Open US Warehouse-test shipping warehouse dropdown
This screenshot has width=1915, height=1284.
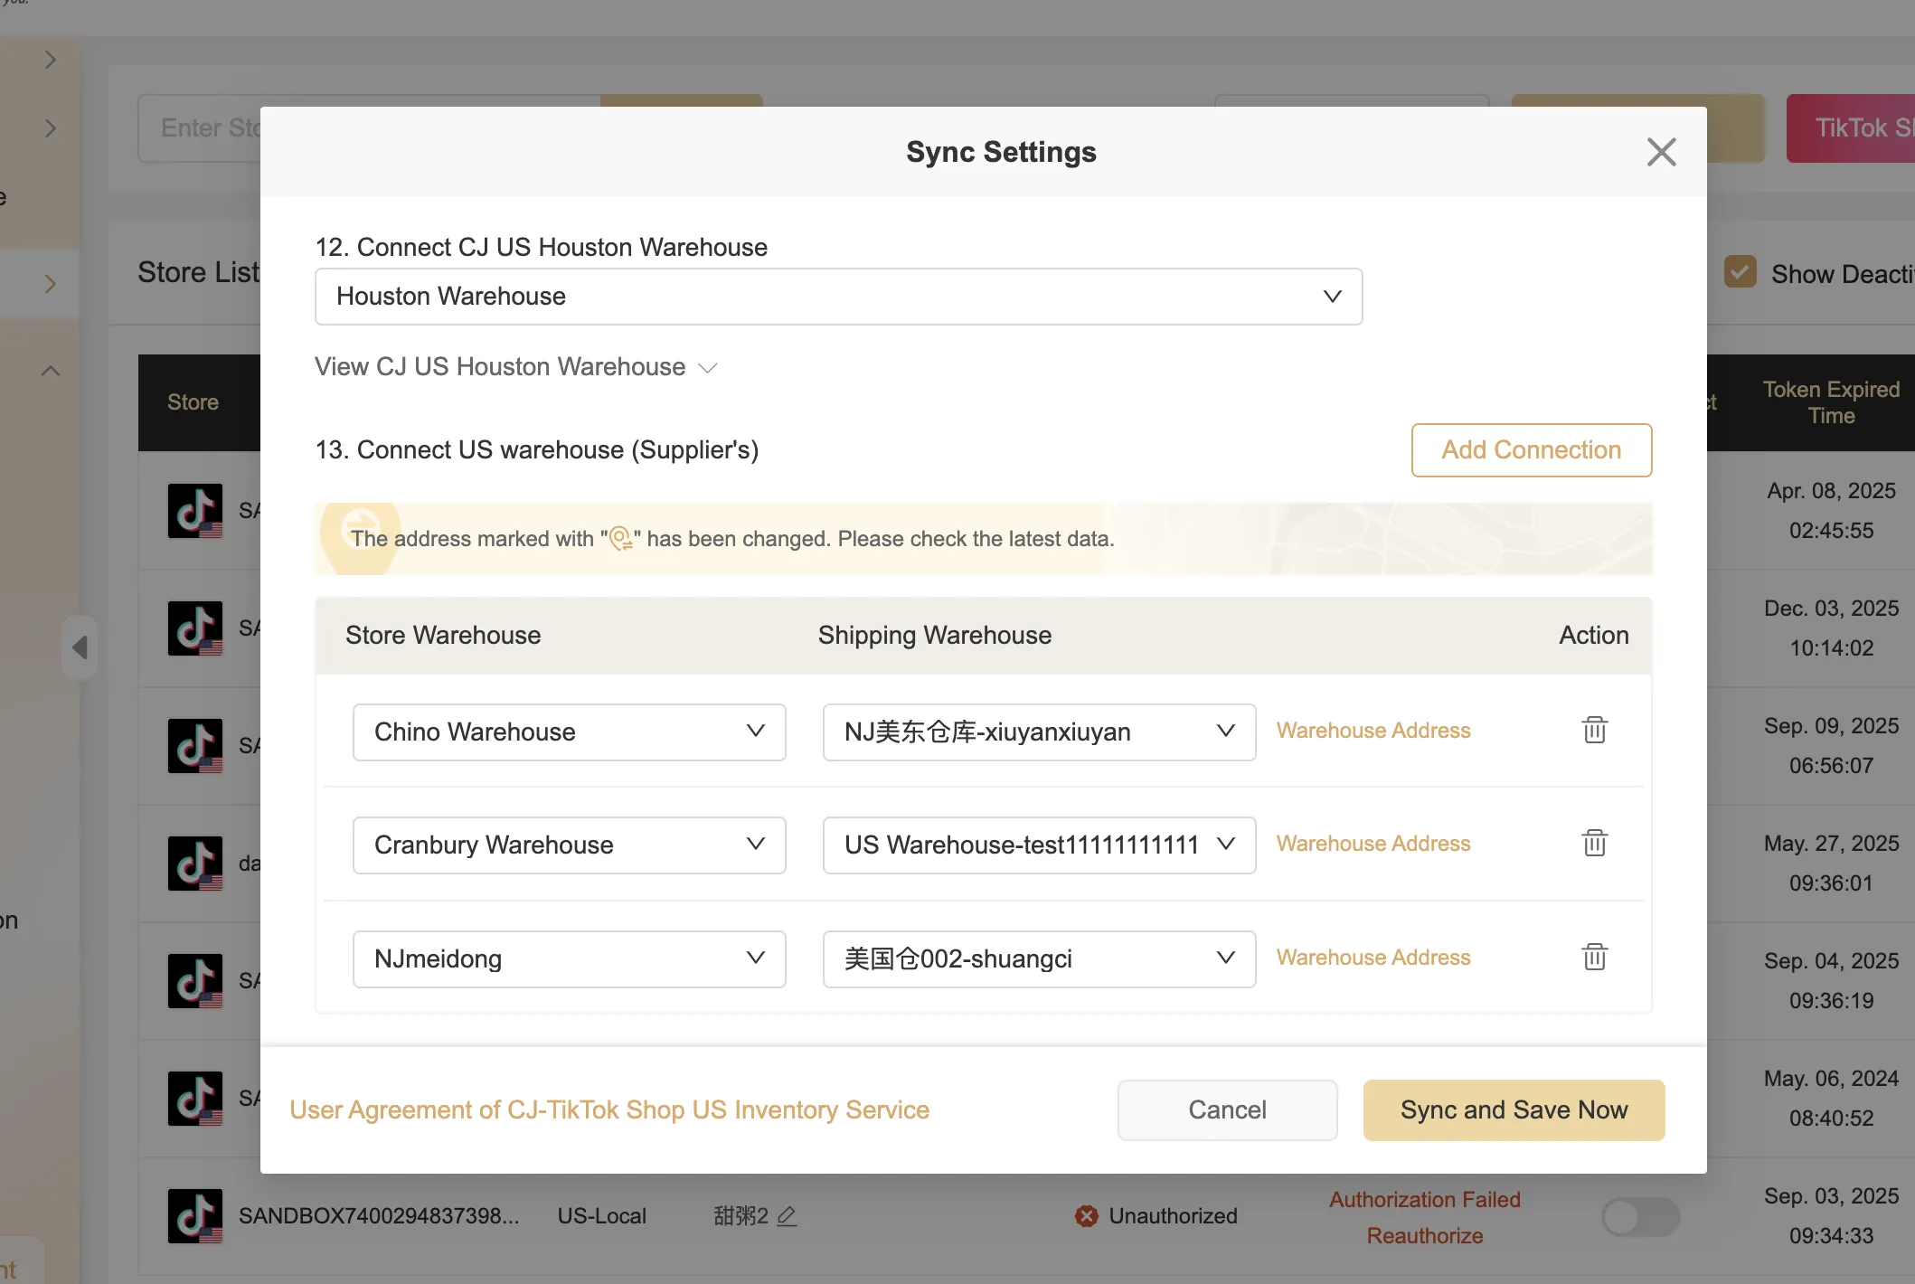point(1038,845)
